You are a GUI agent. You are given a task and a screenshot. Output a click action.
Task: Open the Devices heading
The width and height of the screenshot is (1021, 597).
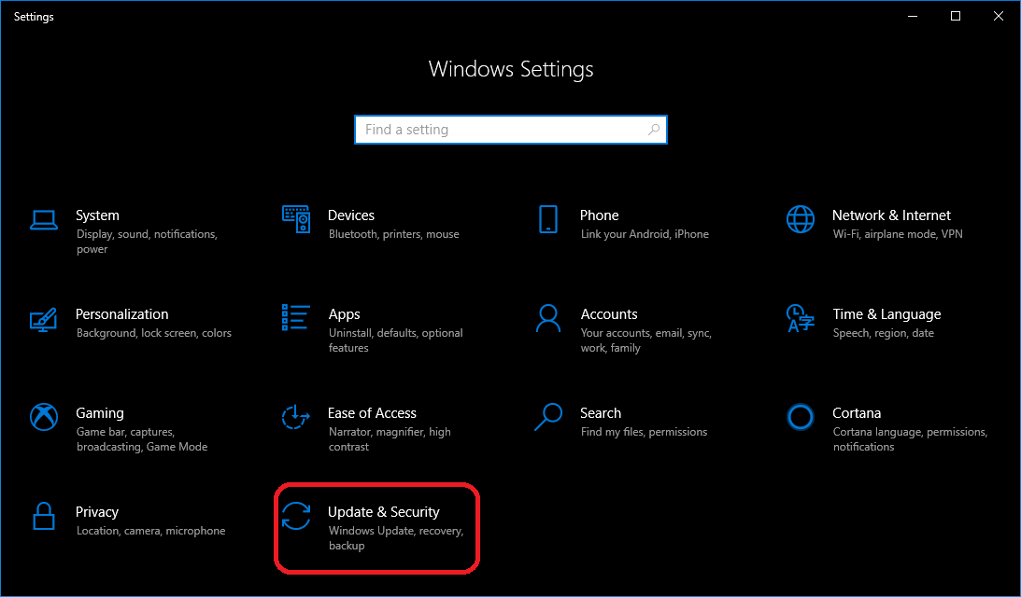coord(351,215)
